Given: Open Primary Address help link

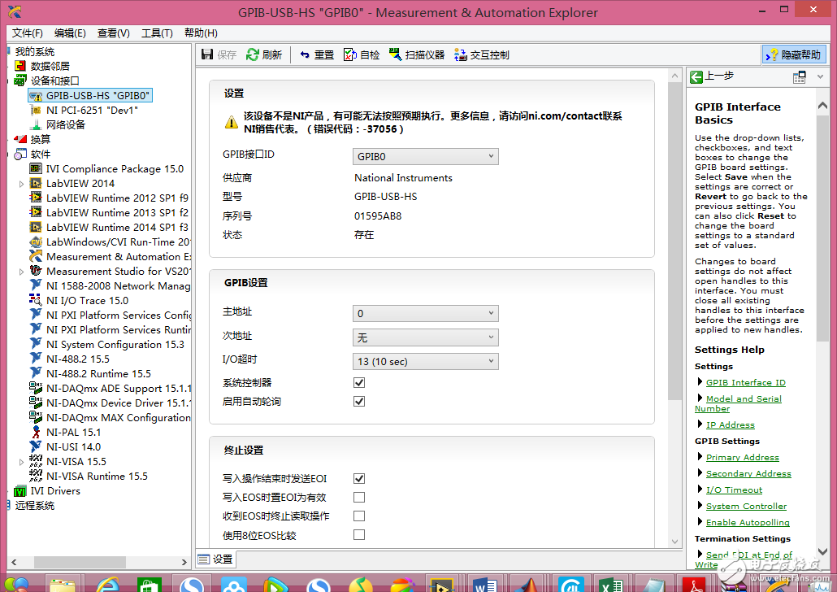Looking at the screenshot, I should tap(743, 457).
